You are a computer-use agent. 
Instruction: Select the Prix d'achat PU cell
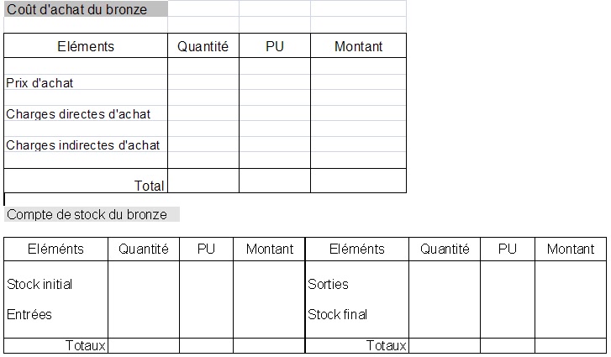click(x=274, y=82)
